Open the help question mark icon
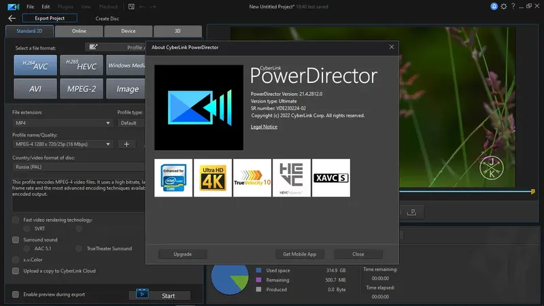The height and width of the screenshot is (306, 544). [x=513, y=6]
